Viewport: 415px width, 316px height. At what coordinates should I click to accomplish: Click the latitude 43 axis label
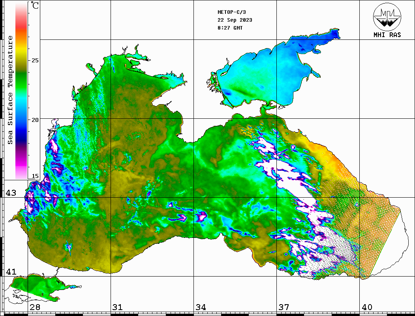click(x=11, y=193)
